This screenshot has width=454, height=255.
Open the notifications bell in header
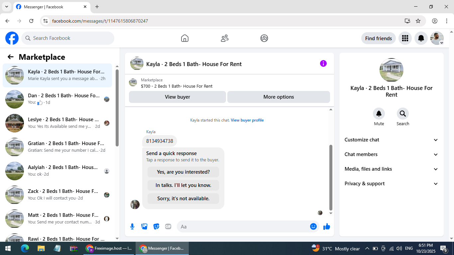click(x=421, y=38)
